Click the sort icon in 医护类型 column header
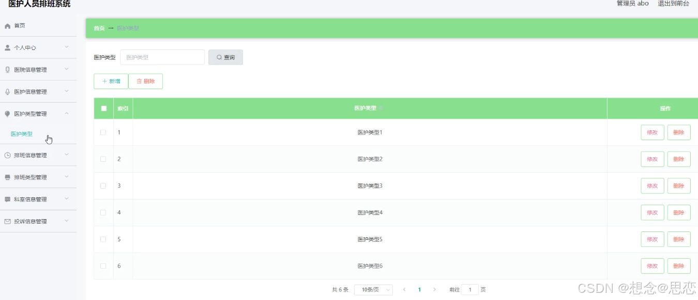The width and height of the screenshot is (698, 300). (x=382, y=108)
